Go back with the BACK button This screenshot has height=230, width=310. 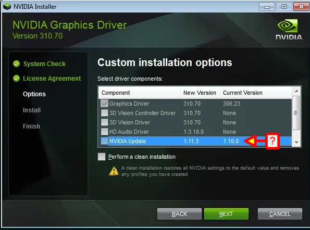click(x=179, y=214)
